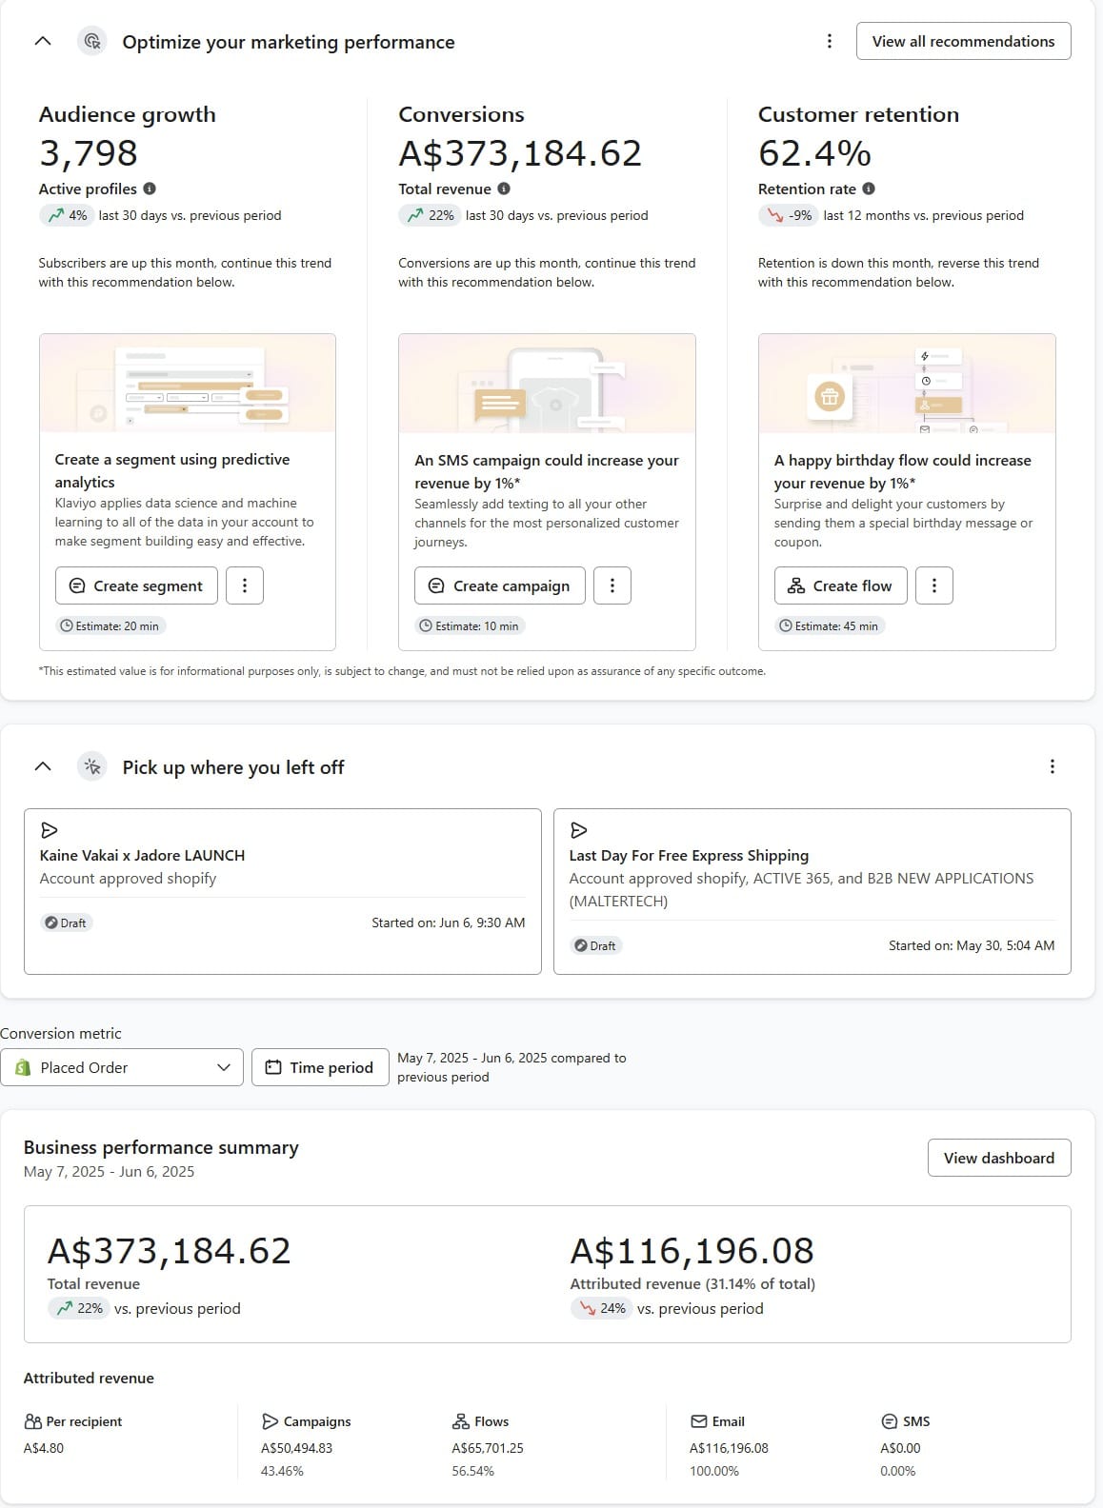Click the Time period button

[320, 1067]
